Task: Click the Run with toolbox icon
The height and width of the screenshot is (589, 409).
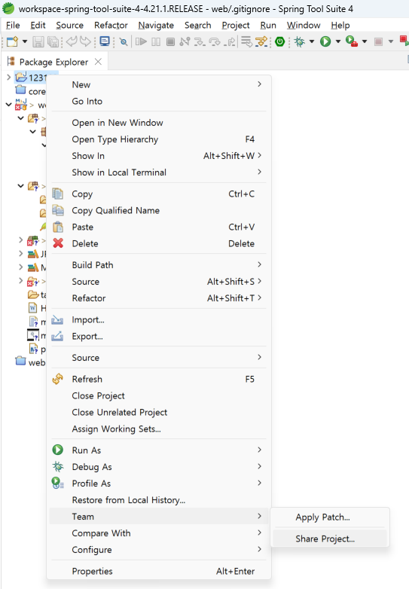Action: click(352, 41)
